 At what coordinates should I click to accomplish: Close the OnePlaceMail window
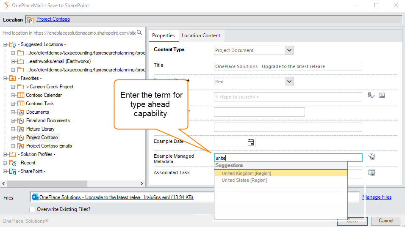[x=395, y=5]
